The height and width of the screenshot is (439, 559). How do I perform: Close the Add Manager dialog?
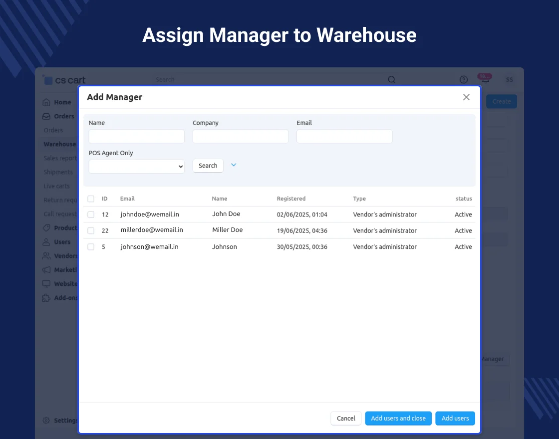(466, 97)
